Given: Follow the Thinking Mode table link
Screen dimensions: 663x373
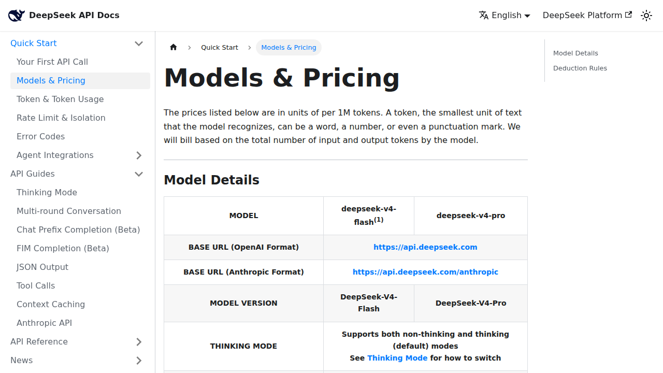Looking at the screenshot, I should pyautogui.click(x=397, y=358).
